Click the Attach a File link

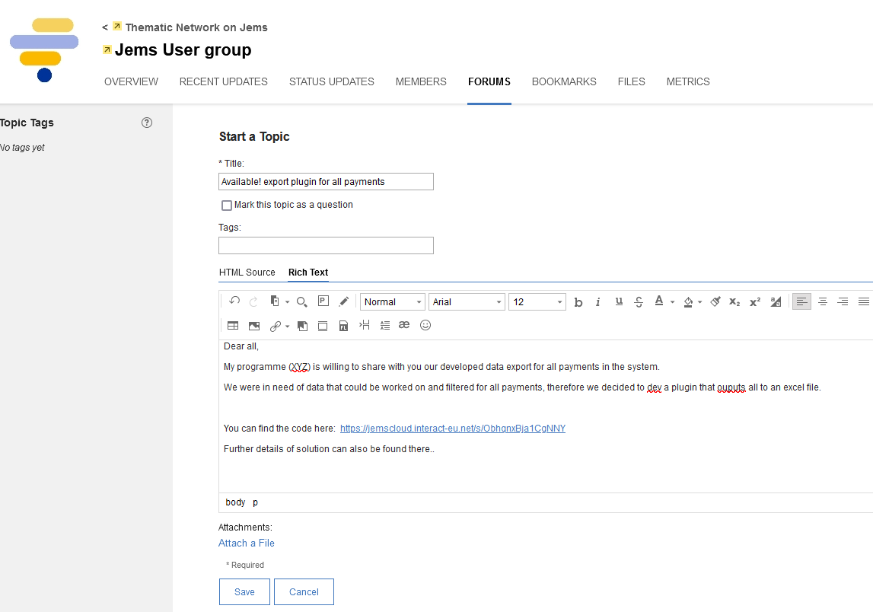(247, 543)
